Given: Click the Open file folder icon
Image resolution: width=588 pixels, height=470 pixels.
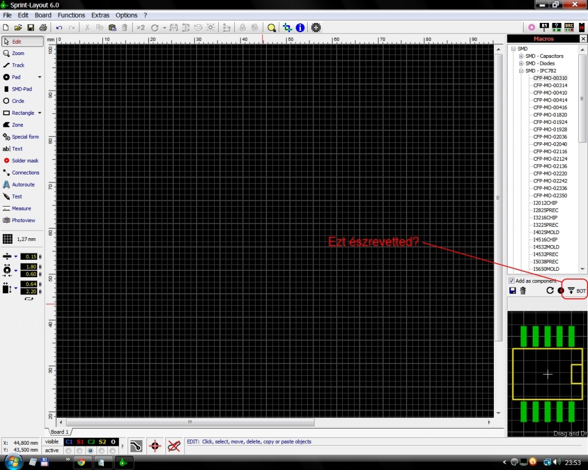Looking at the screenshot, I should click(18, 28).
